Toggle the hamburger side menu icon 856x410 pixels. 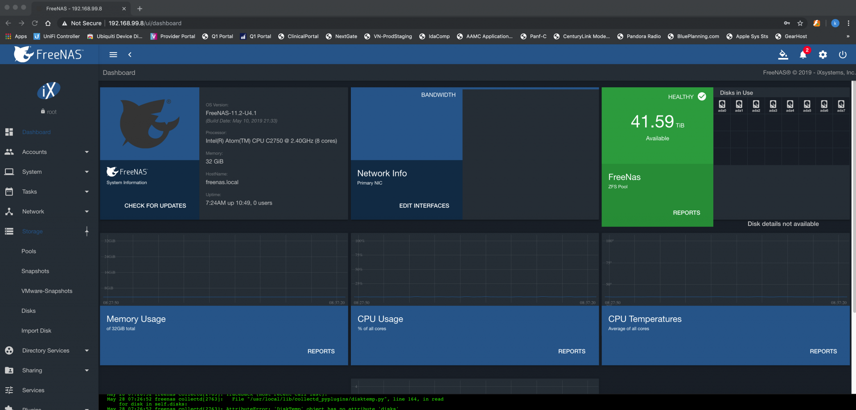tap(113, 54)
